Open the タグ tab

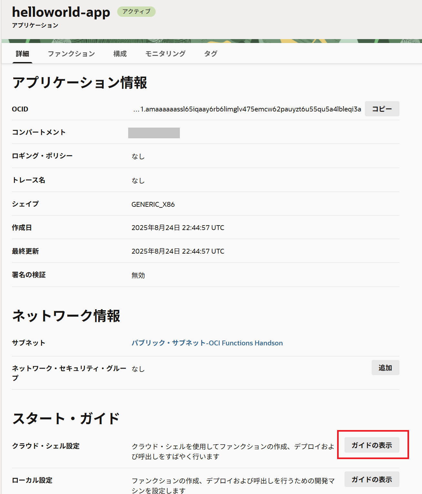click(211, 54)
